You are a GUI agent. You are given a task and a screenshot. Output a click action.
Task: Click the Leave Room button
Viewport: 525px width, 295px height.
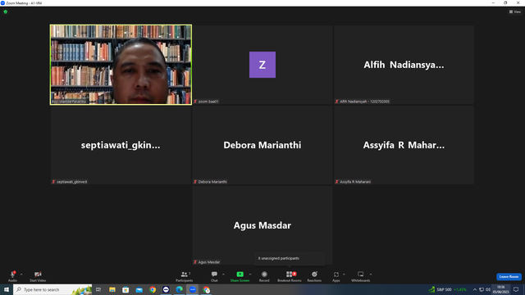(509, 277)
